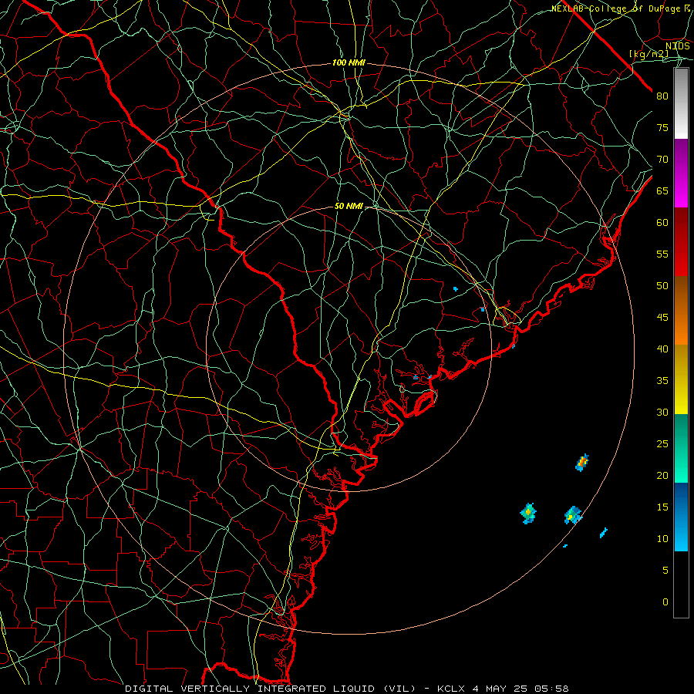The image size is (694, 694).
Task: Click the offshore VIL cell with orange core
Action: (x=582, y=463)
